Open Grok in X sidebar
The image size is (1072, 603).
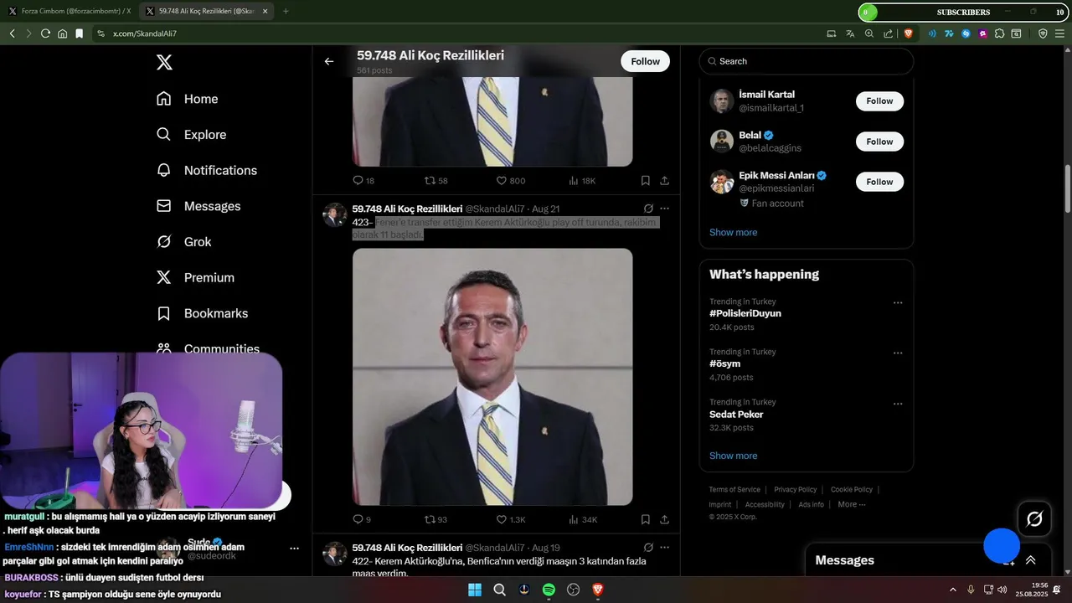pos(184,242)
